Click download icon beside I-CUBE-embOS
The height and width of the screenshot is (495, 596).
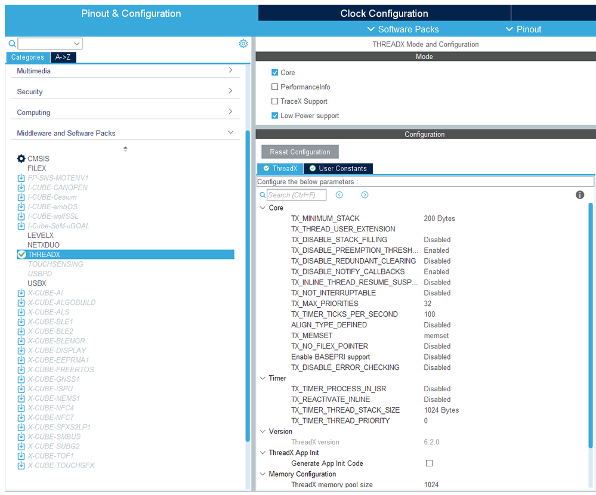click(x=21, y=207)
